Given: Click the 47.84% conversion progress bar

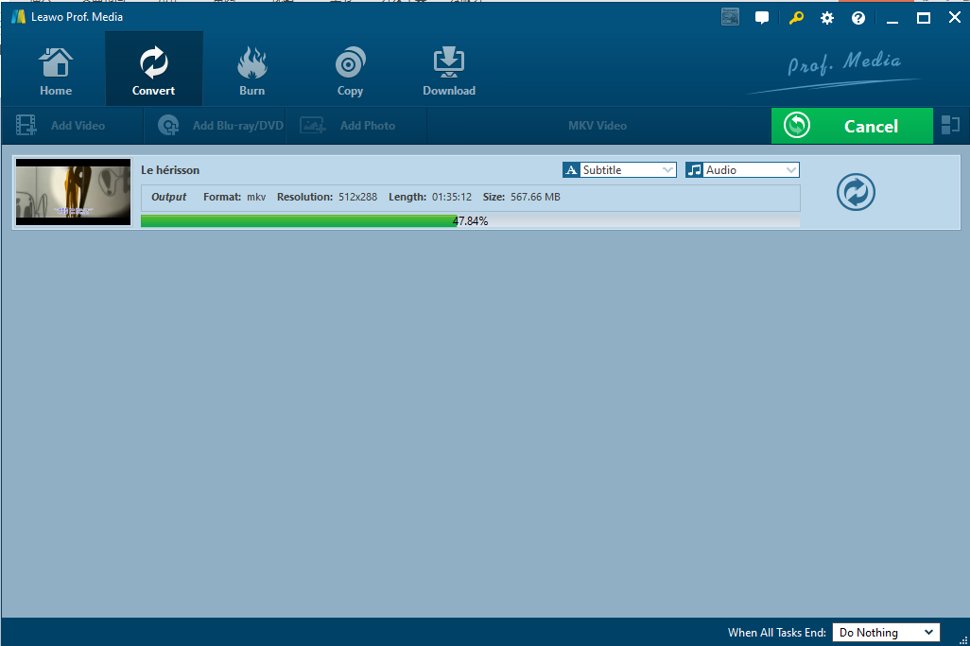Looking at the screenshot, I should [x=470, y=221].
